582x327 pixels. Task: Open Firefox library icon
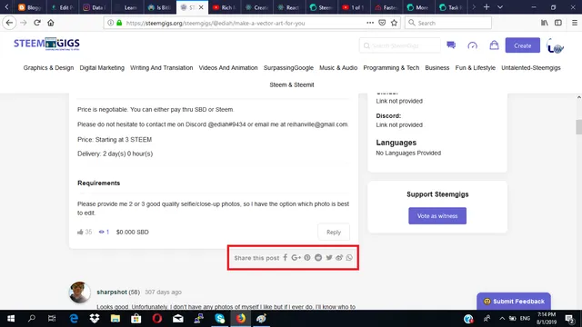click(544, 23)
